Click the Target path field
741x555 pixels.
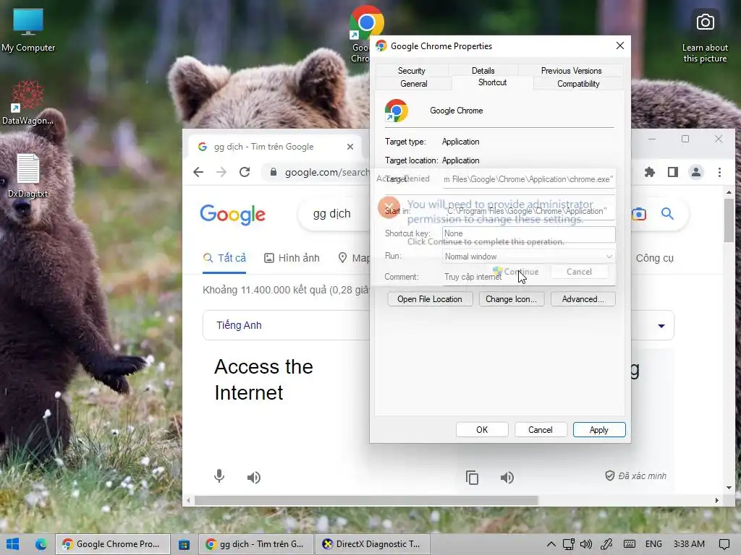[529, 179]
